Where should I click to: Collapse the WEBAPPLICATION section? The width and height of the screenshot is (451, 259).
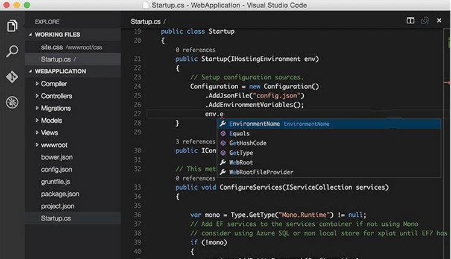(x=31, y=71)
